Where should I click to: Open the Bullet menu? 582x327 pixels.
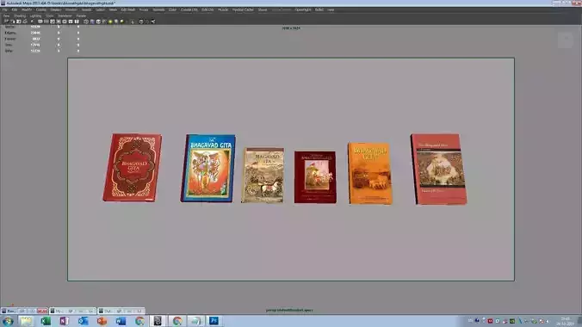click(x=319, y=10)
